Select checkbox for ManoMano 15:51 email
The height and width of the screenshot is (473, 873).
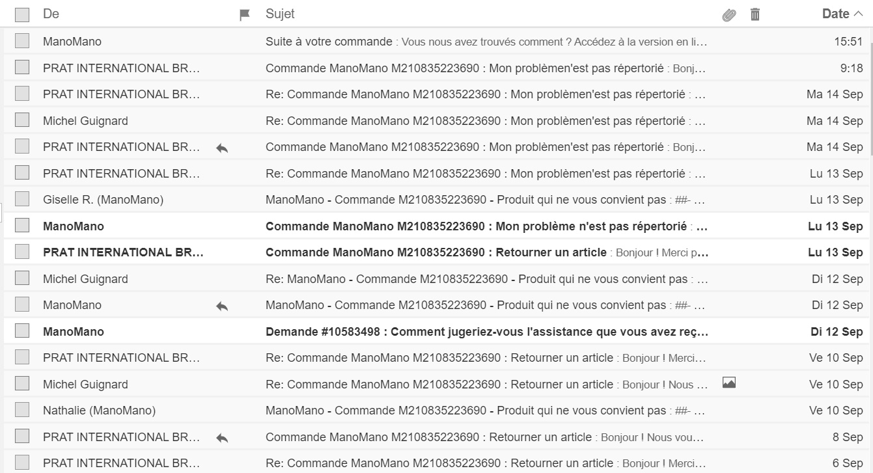(x=22, y=41)
